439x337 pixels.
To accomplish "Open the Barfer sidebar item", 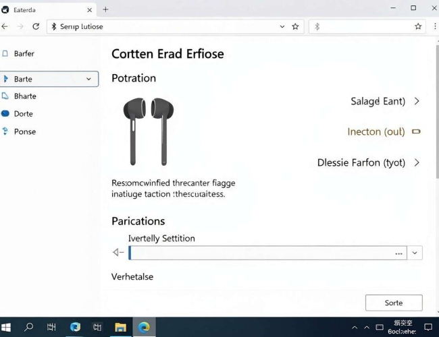I will (x=24, y=53).
